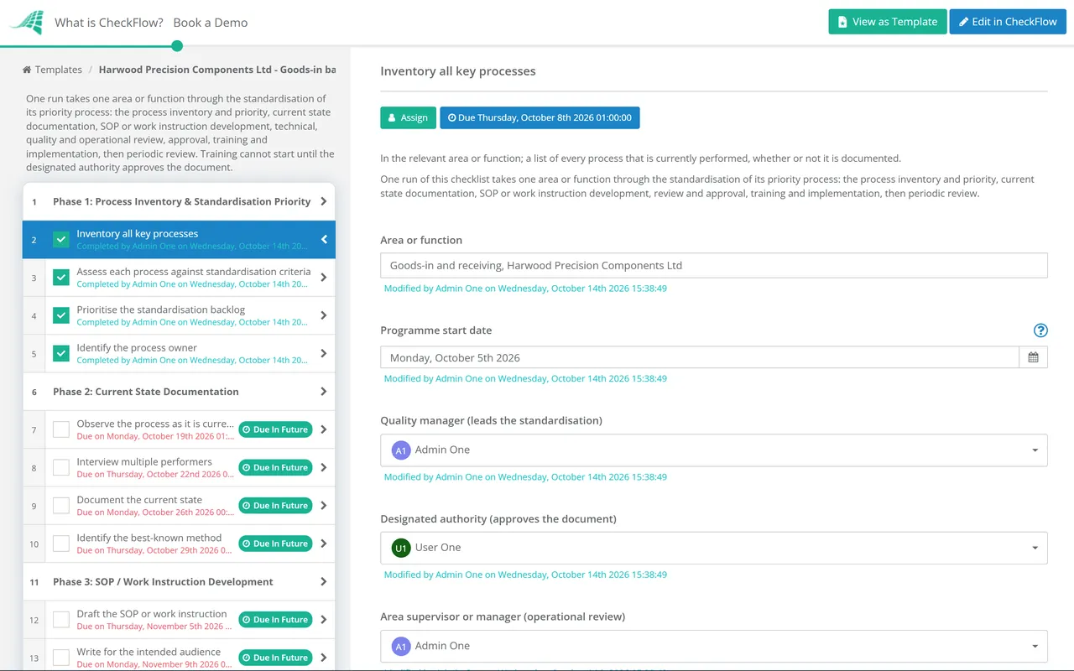Click the Area or function input field
The width and height of the screenshot is (1074, 671).
tap(714, 265)
